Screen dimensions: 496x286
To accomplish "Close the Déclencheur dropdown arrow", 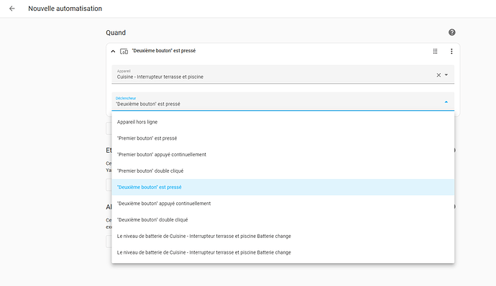I will tap(446, 102).
